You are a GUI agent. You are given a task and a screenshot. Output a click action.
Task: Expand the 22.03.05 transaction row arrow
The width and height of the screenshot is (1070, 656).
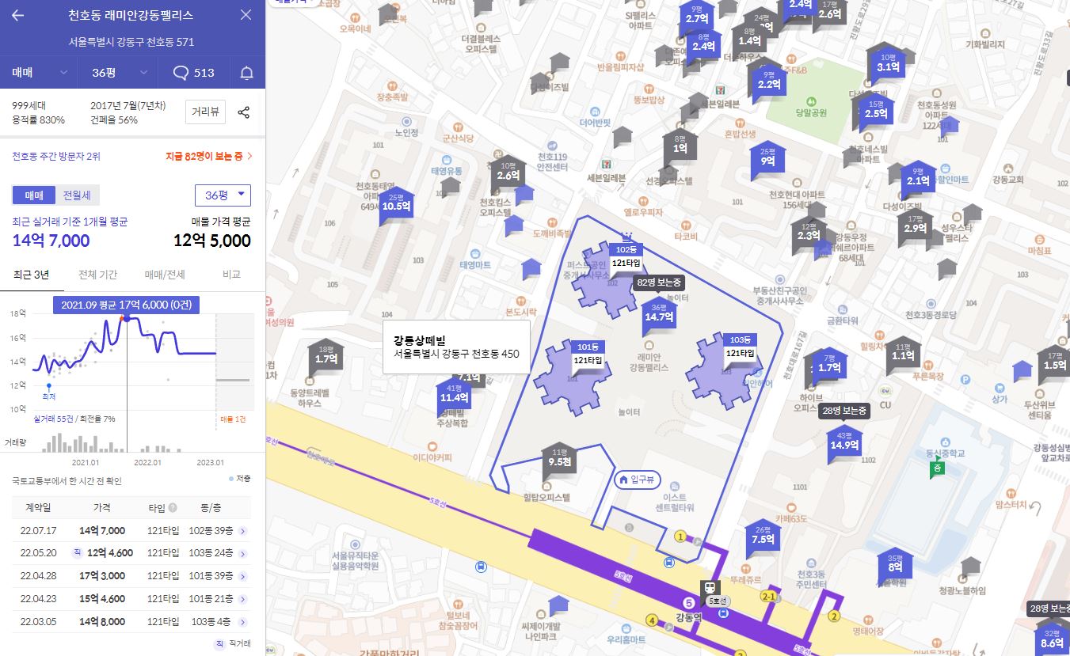click(242, 622)
